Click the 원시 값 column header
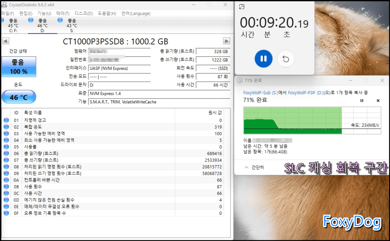The height and width of the screenshot is (241, 390). tap(199, 113)
